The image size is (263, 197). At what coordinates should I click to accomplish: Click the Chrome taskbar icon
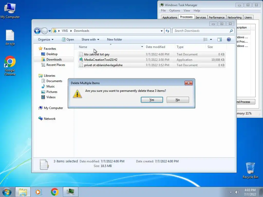tap(54, 192)
